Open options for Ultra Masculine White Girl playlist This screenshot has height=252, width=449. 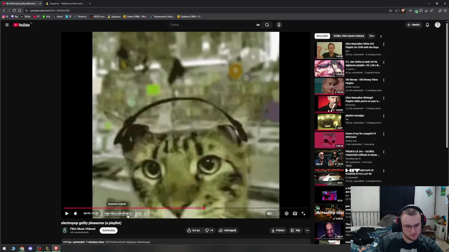point(383,44)
